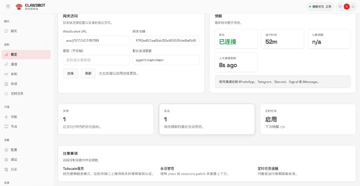Collapse the sidebar with the hamburger icon
The height and width of the screenshot is (186, 360).
(x=8, y=7)
